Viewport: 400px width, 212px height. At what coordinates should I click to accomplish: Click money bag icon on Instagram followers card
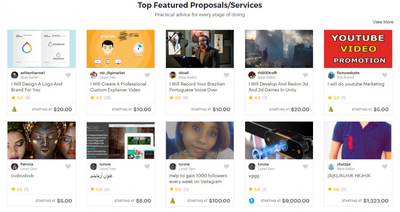coord(173,201)
